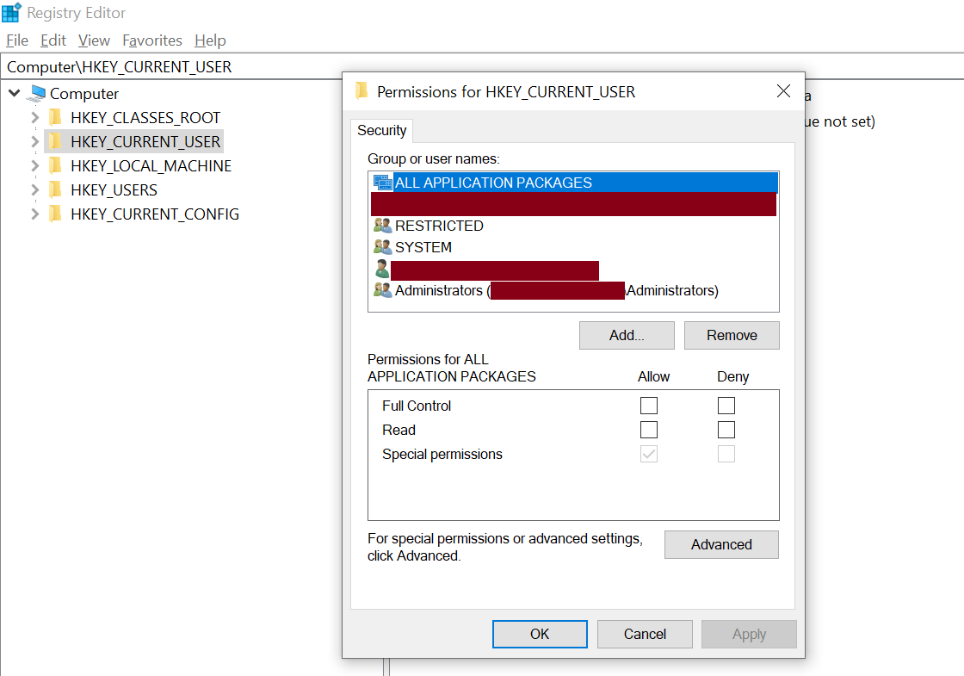
Task: Click the Advanced button
Action: click(721, 544)
